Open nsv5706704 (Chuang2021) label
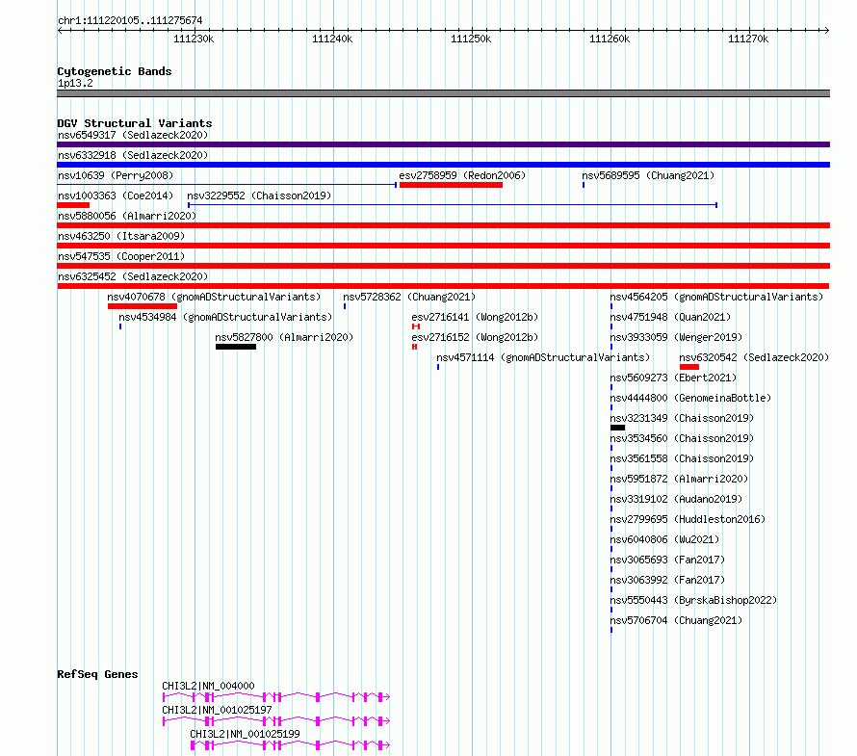 click(676, 620)
